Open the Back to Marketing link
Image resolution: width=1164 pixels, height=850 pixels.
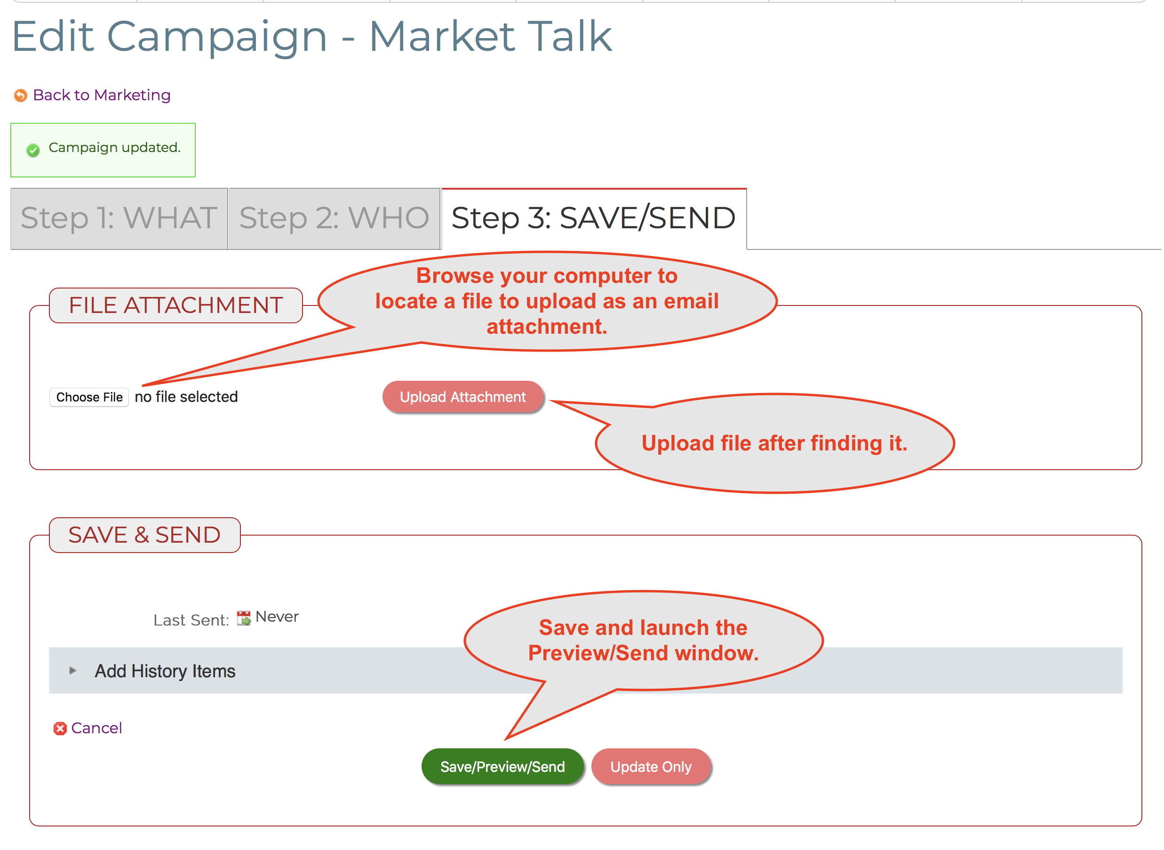[101, 95]
